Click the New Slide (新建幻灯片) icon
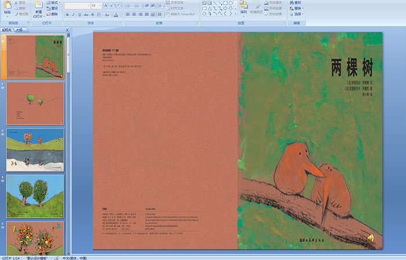The image size is (406, 260). click(x=39, y=5)
